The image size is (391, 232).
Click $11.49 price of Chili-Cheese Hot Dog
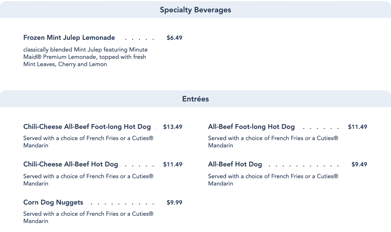(x=173, y=164)
